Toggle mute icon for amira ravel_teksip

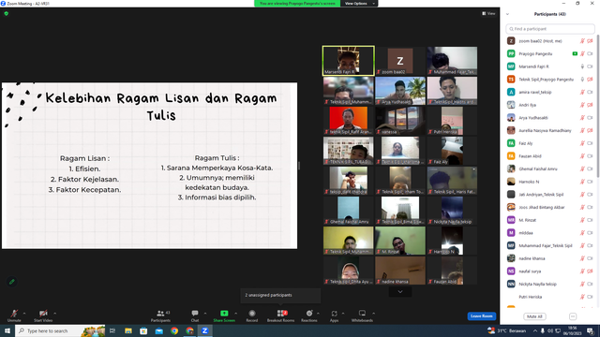[x=582, y=92]
